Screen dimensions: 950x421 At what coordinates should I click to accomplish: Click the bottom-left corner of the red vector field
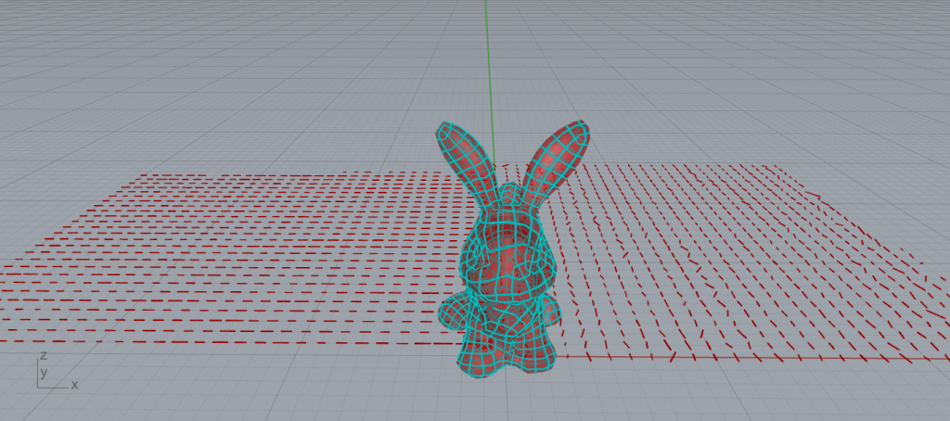click(x=11, y=341)
